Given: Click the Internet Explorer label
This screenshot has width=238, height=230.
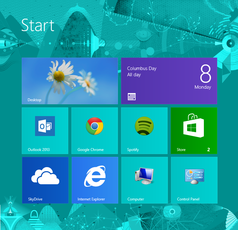Looking at the screenshot, I should 91,199.
